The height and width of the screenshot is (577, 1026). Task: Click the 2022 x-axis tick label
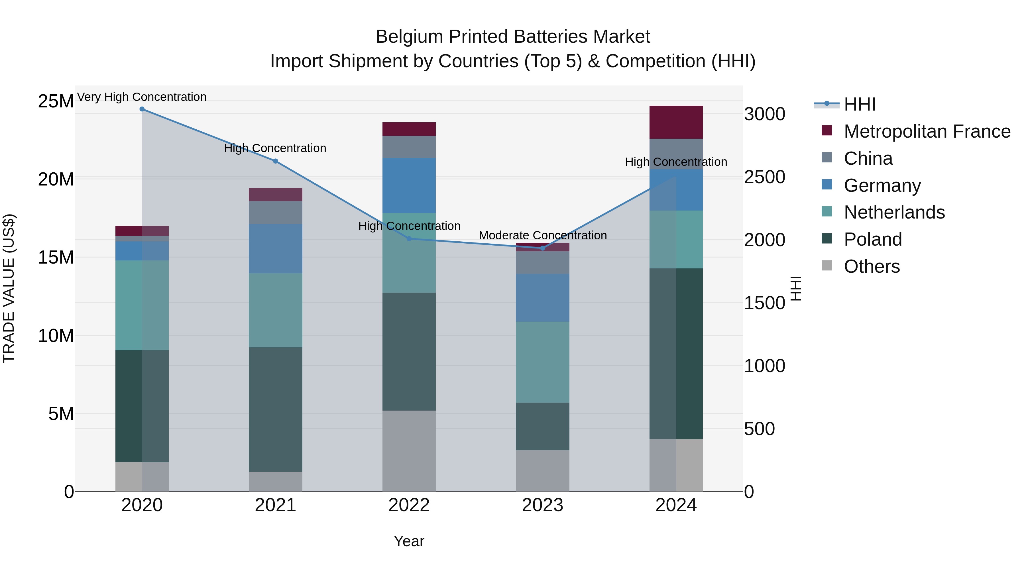(409, 505)
